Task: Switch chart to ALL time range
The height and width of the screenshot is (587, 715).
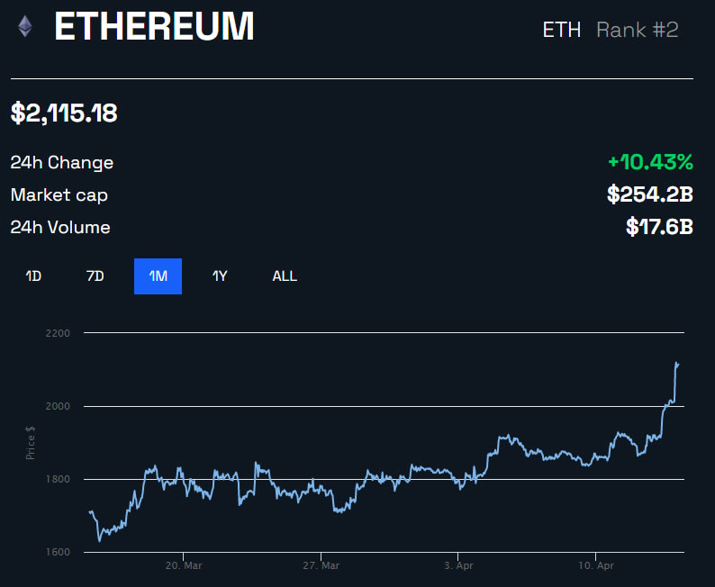Action: (x=285, y=276)
